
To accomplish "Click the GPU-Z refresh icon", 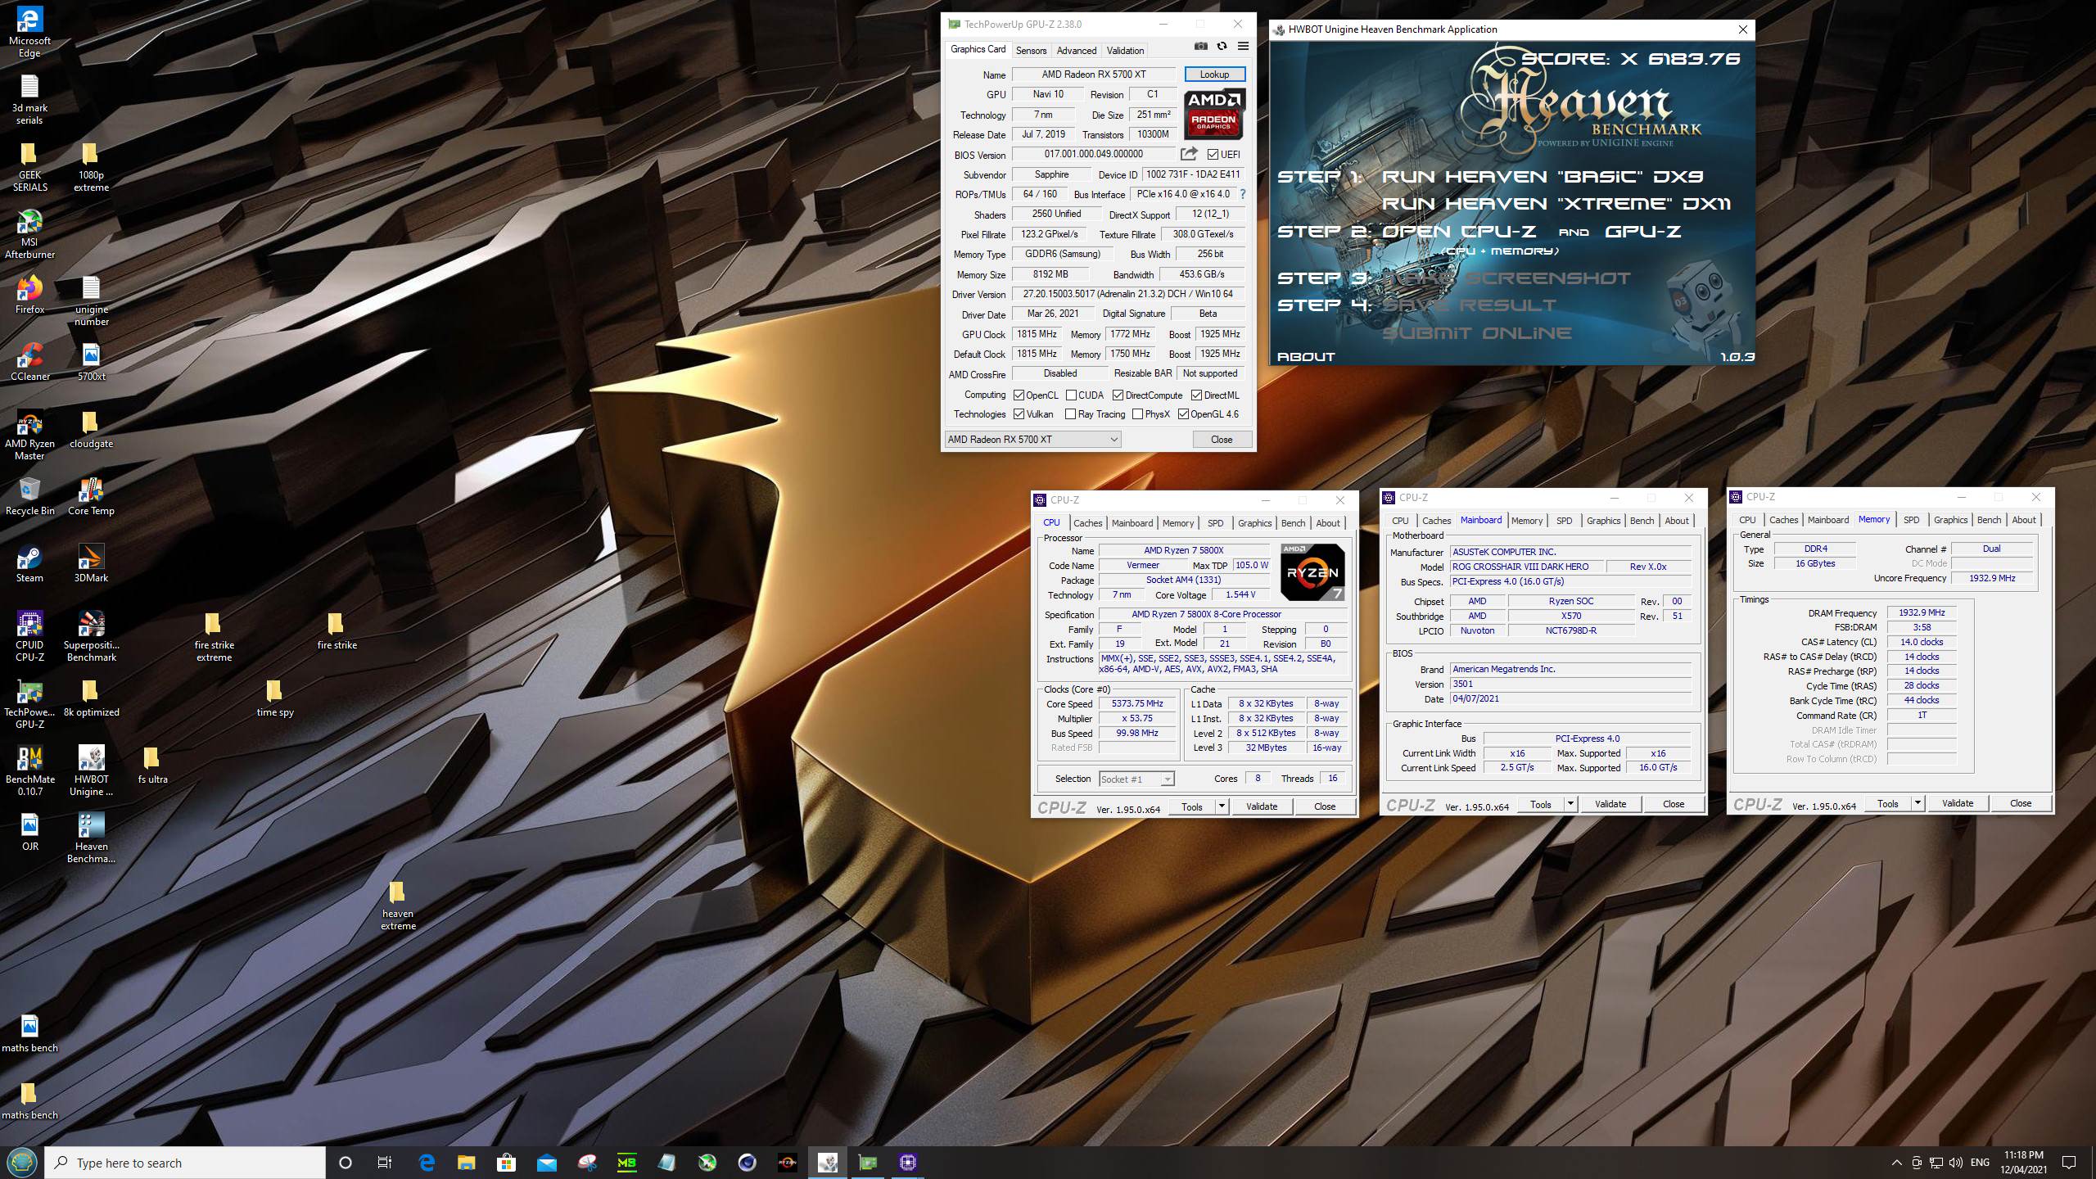I will [1222, 47].
